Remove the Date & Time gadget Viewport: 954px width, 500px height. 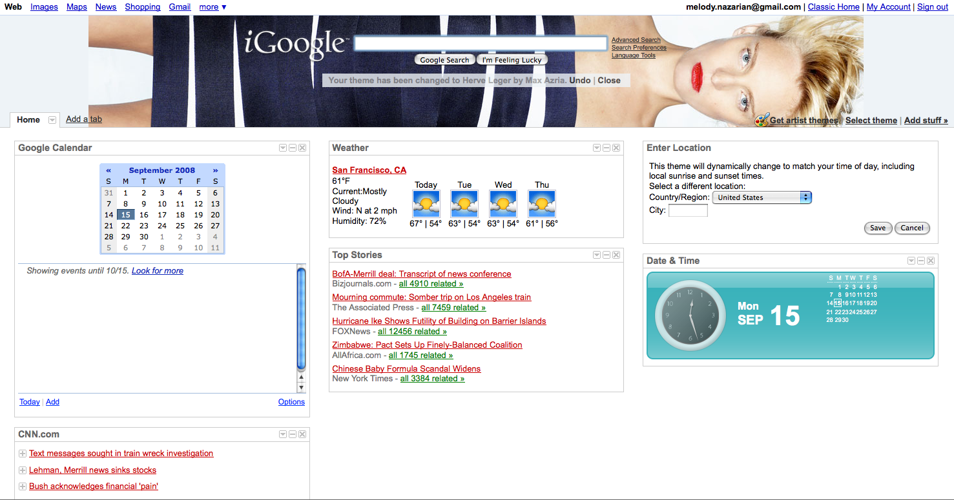(931, 261)
